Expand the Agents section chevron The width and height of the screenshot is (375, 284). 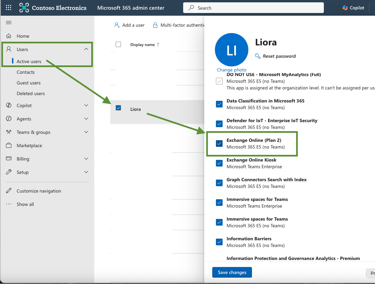click(86, 119)
